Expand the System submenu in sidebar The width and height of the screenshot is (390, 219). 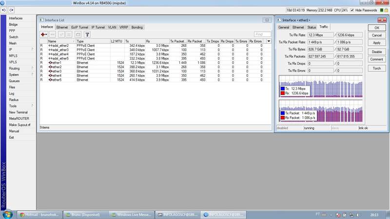click(x=32, y=74)
